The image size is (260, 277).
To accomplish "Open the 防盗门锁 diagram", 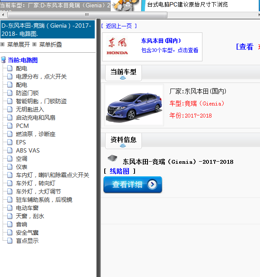I will point(27,93).
